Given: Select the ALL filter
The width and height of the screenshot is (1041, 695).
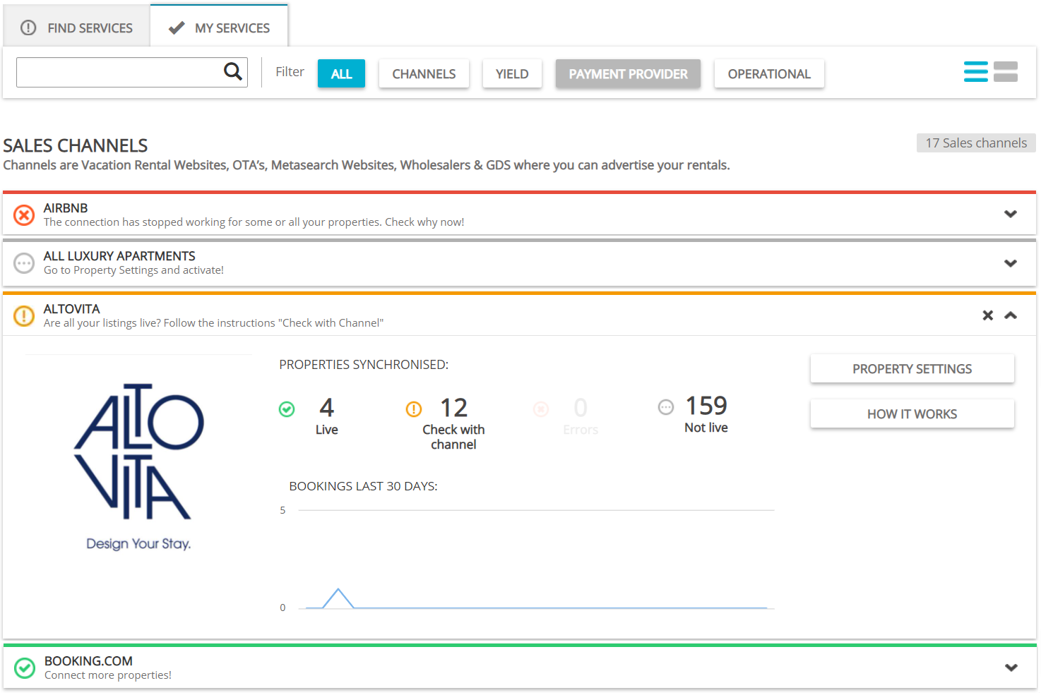Looking at the screenshot, I should click(x=341, y=73).
